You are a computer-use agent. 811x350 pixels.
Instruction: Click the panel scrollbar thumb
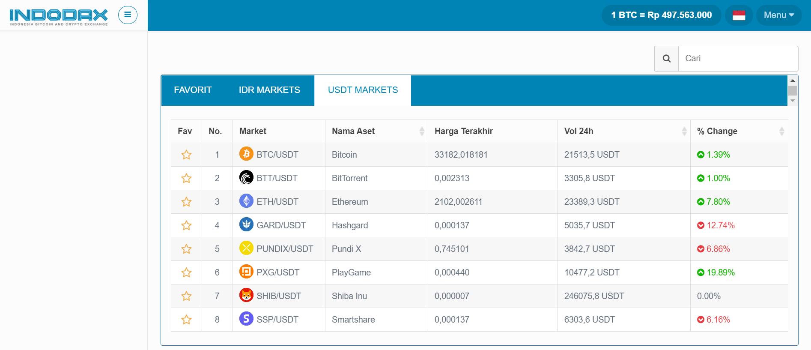tap(793, 90)
